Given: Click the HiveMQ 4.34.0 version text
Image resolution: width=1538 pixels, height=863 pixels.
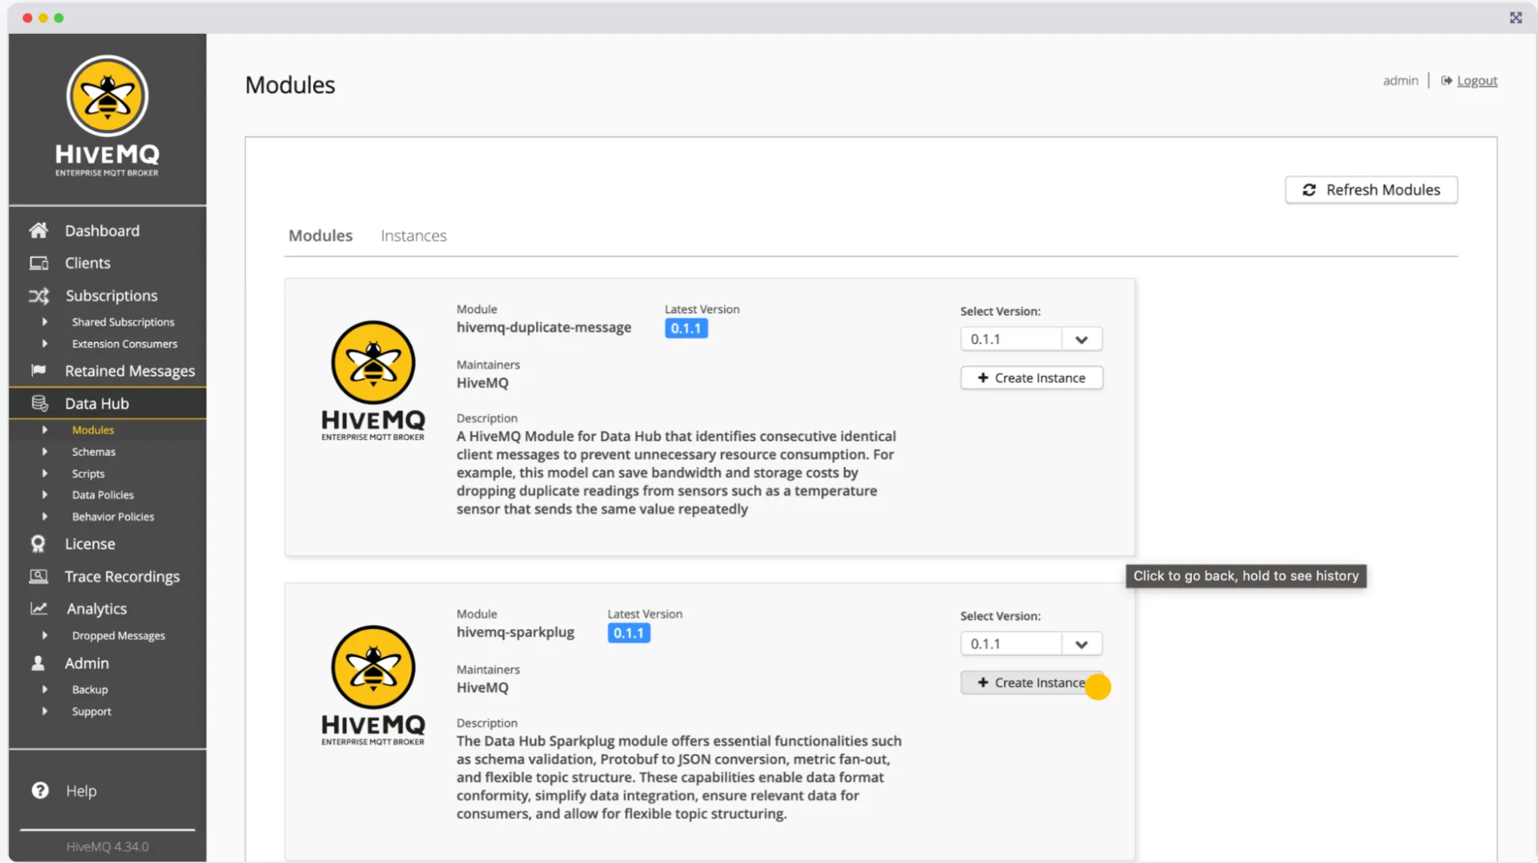Looking at the screenshot, I should click(x=107, y=846).
